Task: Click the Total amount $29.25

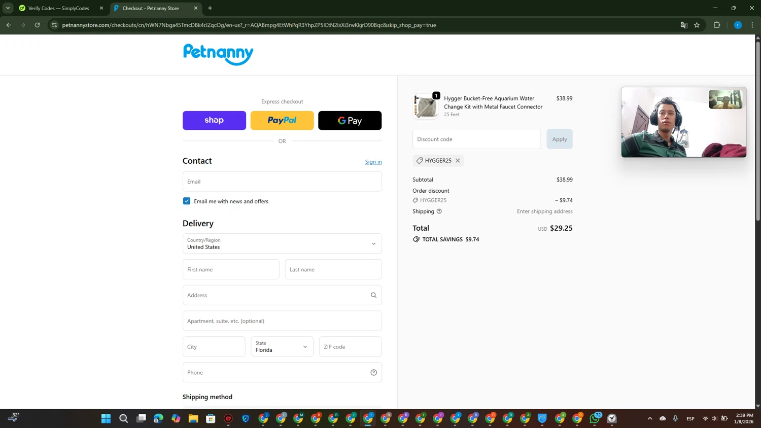Action: point(561,228)
